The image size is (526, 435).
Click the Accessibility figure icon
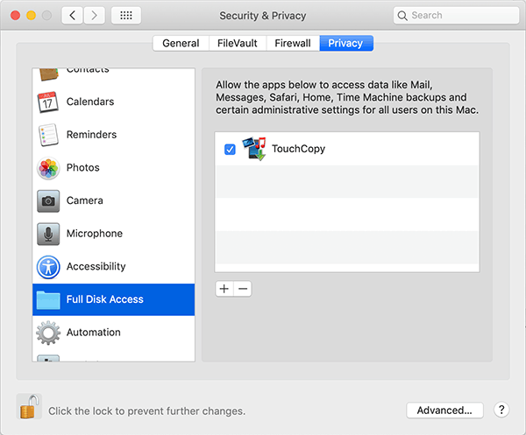[48, 267]
